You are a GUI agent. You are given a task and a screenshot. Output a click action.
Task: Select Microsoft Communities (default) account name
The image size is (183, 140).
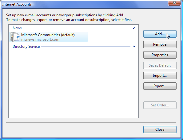48,35
